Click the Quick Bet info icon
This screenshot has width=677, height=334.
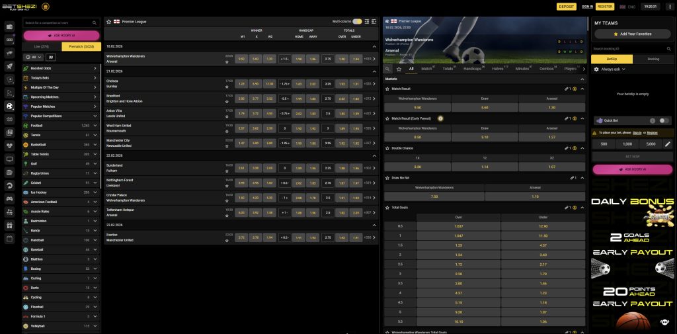653,121
